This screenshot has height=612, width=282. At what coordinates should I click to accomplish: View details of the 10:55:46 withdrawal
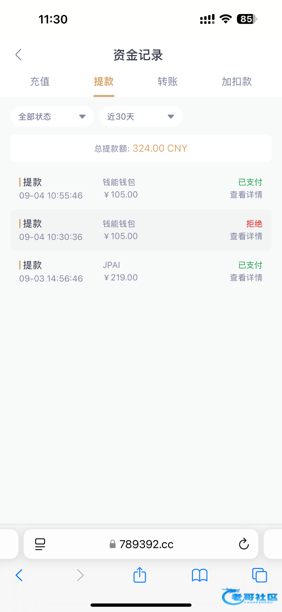246,195
